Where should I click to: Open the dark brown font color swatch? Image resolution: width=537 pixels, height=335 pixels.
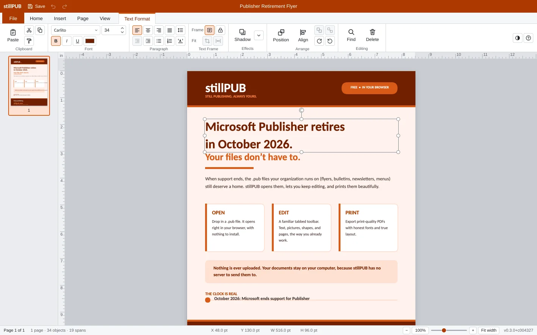coord(90,41)
